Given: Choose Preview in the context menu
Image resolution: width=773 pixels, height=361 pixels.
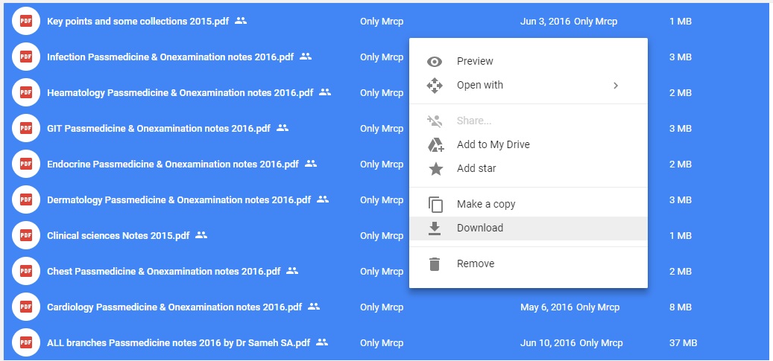Looking at the screenshot, I should tap(529, 62).
